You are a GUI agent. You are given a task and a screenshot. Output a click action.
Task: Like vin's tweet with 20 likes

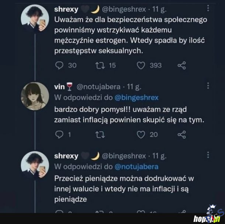(x=141, y=135)
